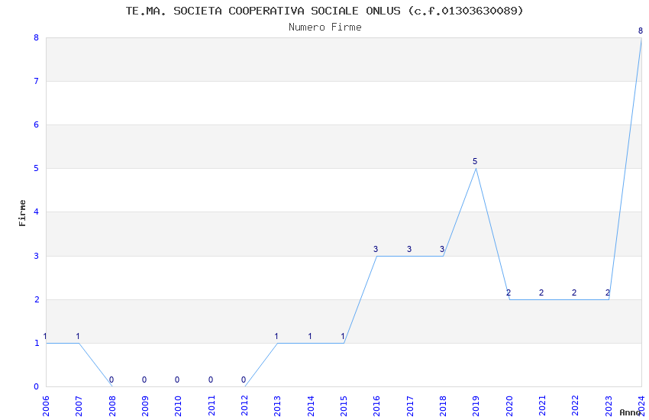Click the 2021 year label on x-axis
This screenshot has width=649, height=420.
coord(542,405)
